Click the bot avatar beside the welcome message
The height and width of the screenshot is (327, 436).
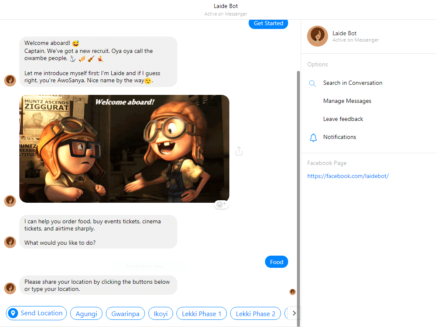(x=10, y=81)
